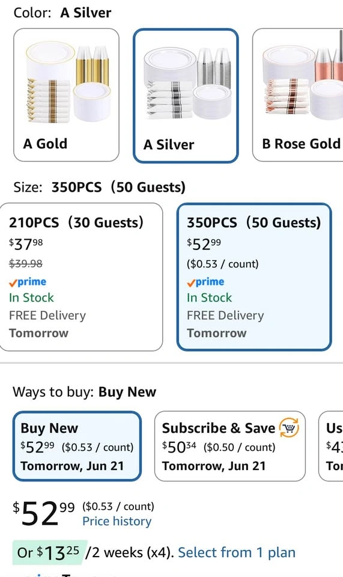This screenshot has height=577, width=343.
Task: Select 210PCS (30 Guests) size option
Action: [81, 276]
